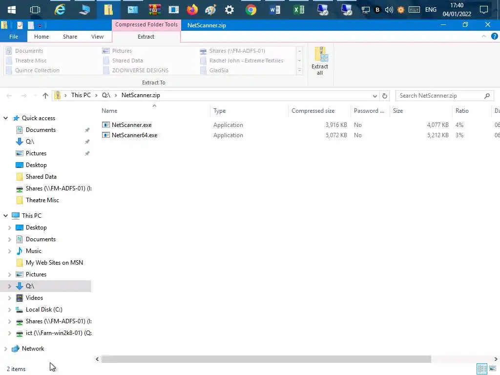Image resolution: width=500 pixels, height=375 pixels.
Task: Switch to the Share ribbon tab
Action: click(x=70, y=37)
